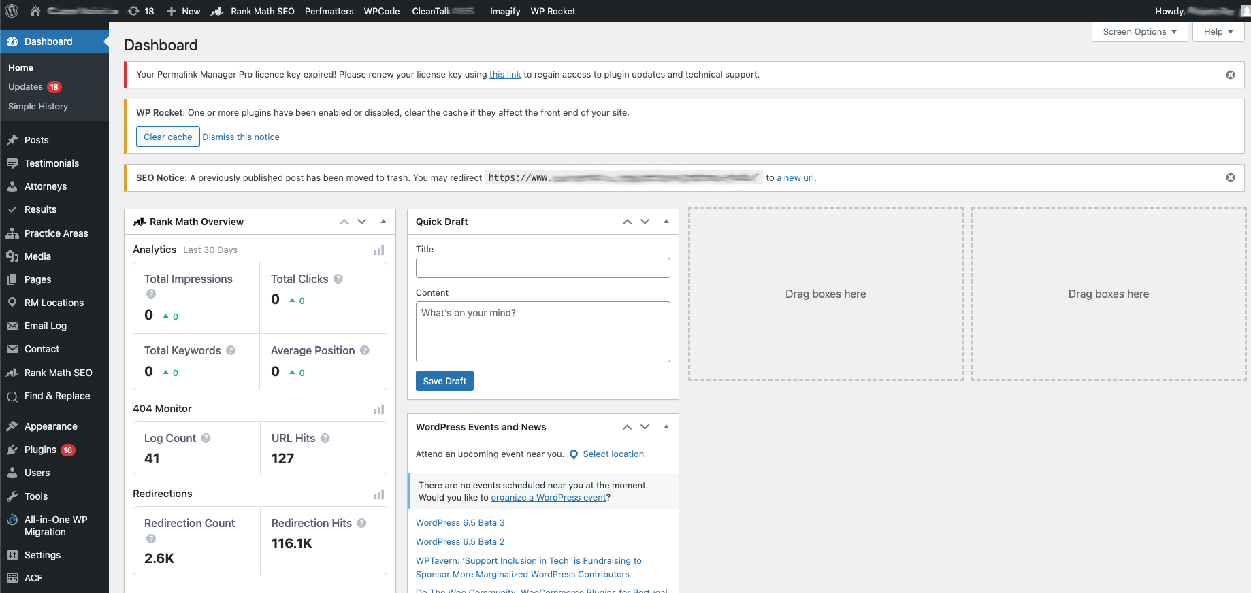This screenshot has width=1251, height=593.
Task: Click help icon under Redirection Count
Action: coord(151,539)
